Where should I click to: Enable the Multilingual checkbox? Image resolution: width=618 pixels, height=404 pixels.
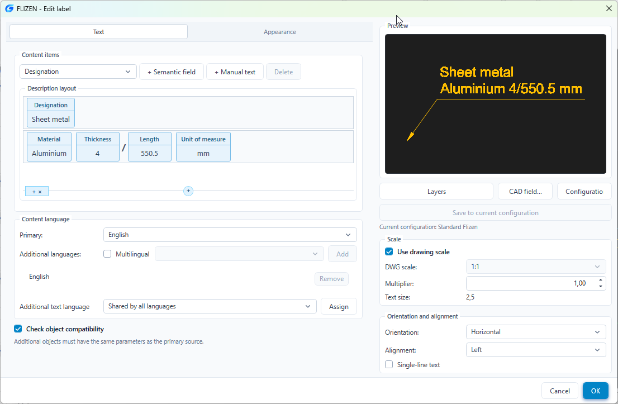[107, 254]
